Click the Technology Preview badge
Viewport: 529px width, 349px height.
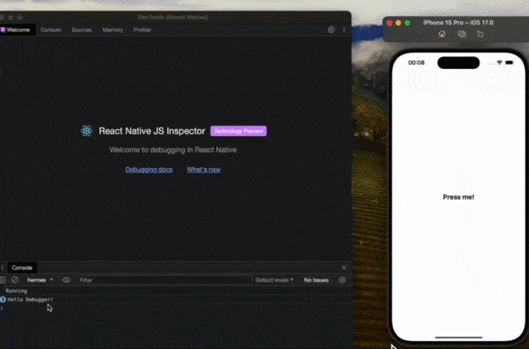[x=238, y=131]
